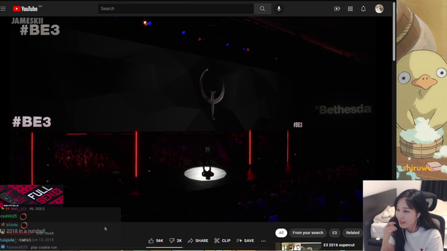Screen dimensions: 447x251
Task: Show notifications via the bell icon
Action: point(363,9)
